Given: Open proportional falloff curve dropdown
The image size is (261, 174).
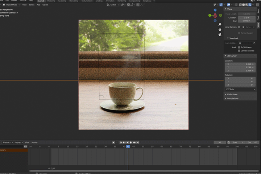Looking at the screenshot, I should (x=142, y=5).
